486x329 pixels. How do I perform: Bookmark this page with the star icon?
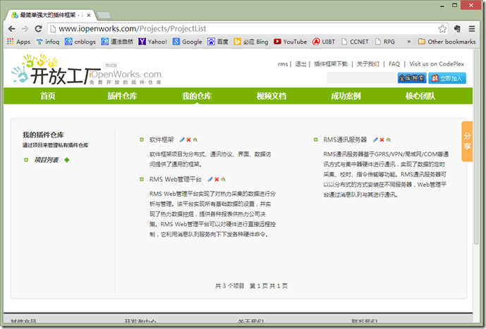(x=442, y=29)
